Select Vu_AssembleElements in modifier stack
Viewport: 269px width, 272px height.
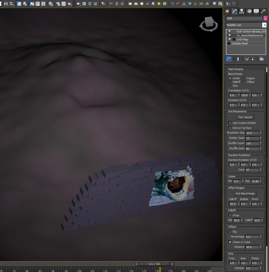click(x=250, y=35)
